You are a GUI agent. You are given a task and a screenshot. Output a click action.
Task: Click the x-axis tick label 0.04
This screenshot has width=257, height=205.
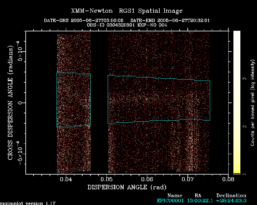pyautogui.click(x=66, y=179)
